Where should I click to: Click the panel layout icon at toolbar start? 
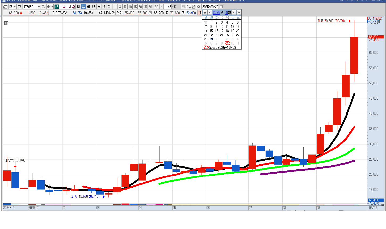[5, 7]
